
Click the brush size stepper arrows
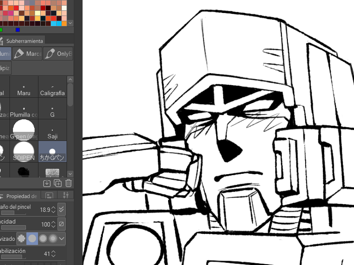53,210
